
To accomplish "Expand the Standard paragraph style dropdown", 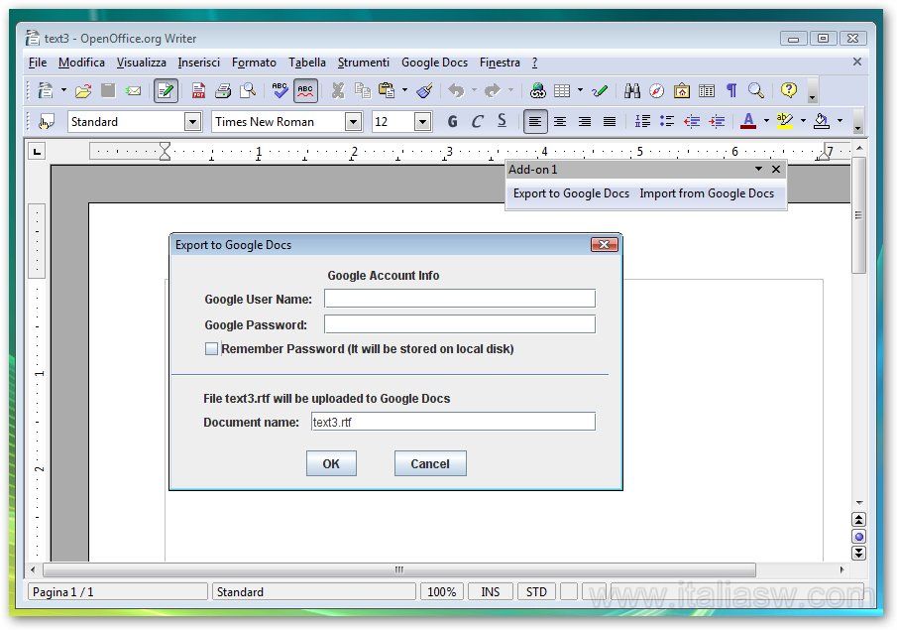I will point(193,121).
